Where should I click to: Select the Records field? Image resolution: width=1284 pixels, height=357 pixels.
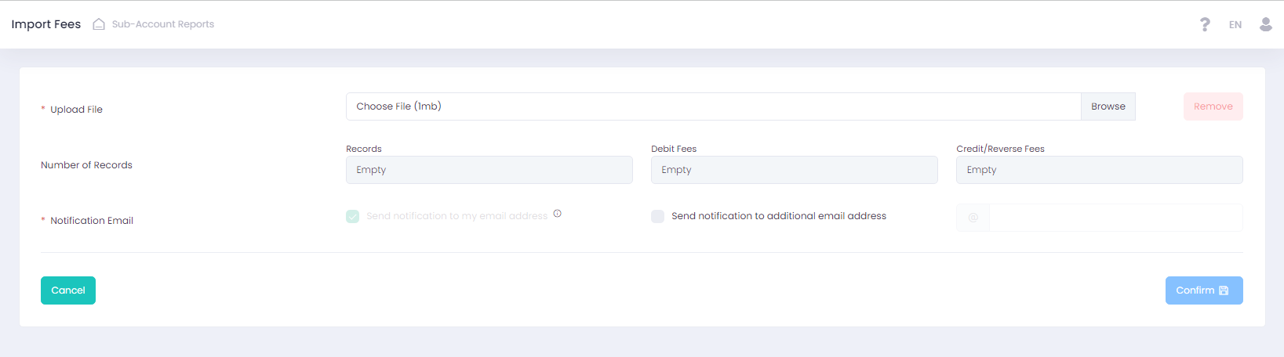point(489,170)
